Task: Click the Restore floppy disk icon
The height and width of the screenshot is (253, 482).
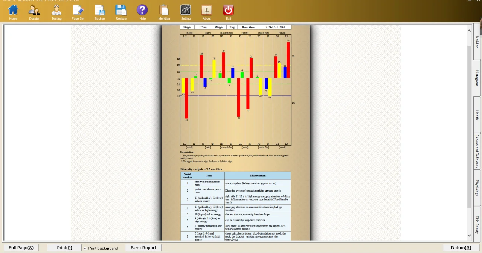Action: [x=121, y=12]
